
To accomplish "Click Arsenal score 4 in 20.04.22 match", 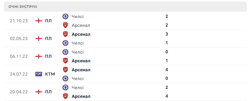I will [x=167, y=96].
